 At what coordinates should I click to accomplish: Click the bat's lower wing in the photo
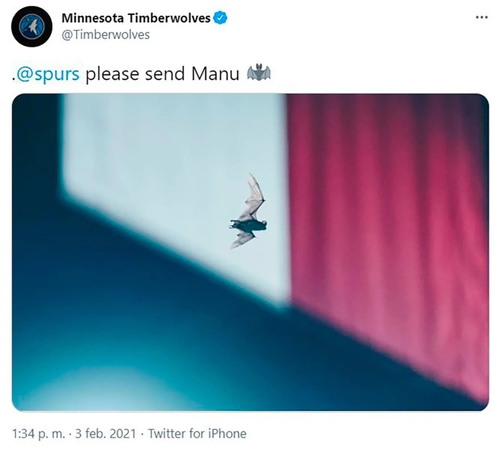[x=242, y=239]
